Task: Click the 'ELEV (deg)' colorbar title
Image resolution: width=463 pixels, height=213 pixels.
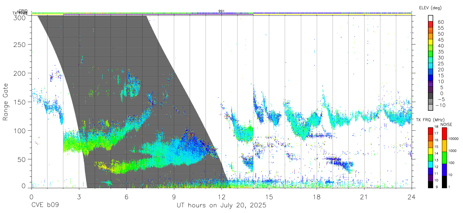Action: pyautogui.click(x=430, y=8)
